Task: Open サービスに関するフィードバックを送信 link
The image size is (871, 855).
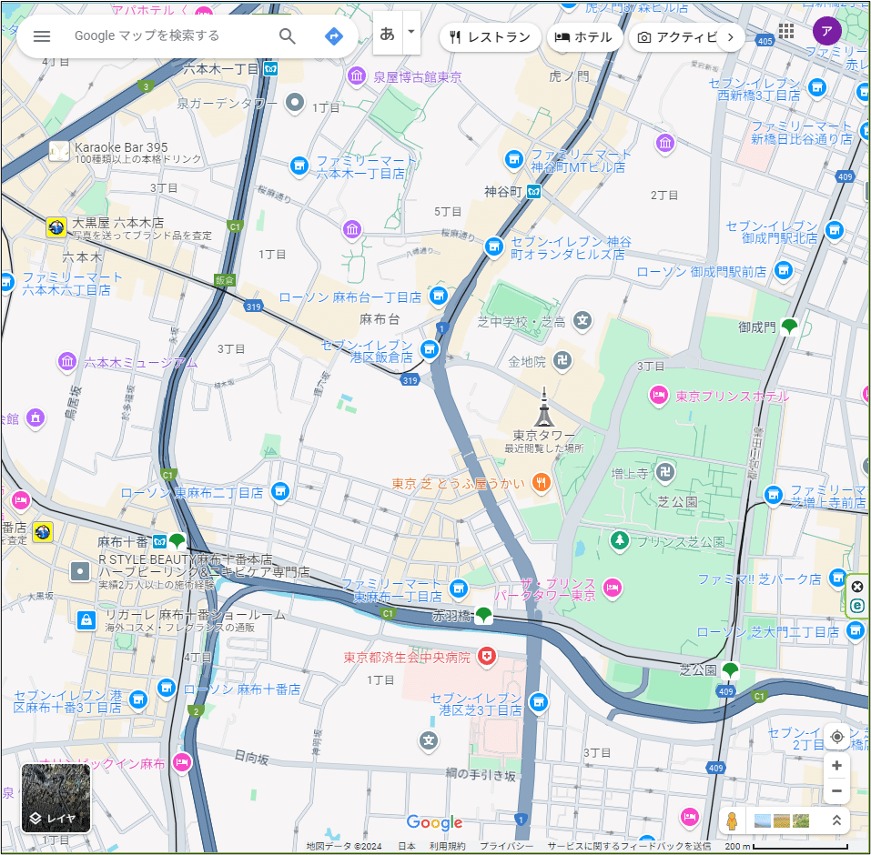Action: pyautogui.click(x=629, y=846)
